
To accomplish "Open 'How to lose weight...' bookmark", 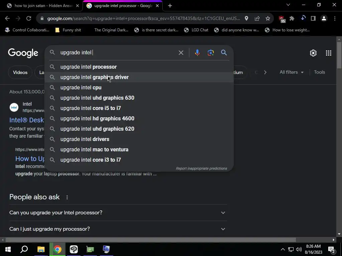I will click(x=287, y=30).
